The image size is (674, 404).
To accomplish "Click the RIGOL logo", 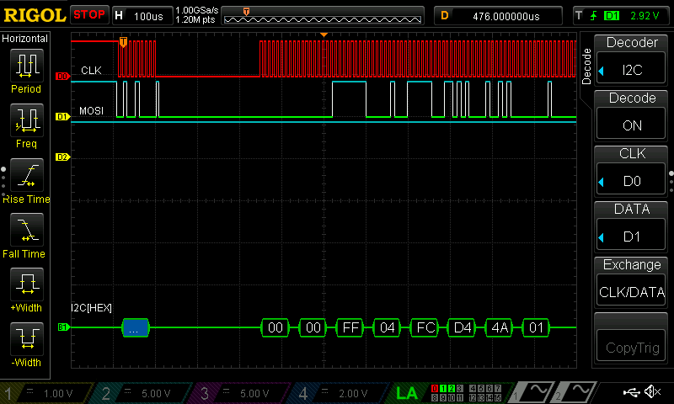I will tap(35, 15).
